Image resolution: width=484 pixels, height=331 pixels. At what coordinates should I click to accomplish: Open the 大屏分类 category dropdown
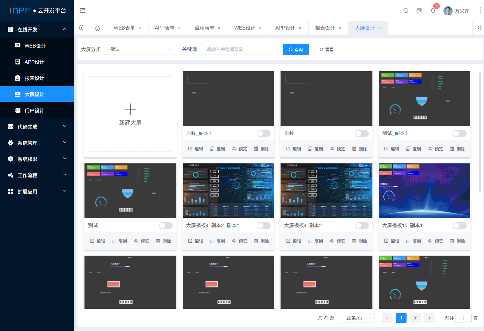coord(140,49)
